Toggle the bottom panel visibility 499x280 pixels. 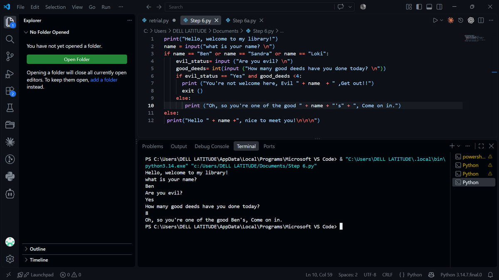point(429,7)
